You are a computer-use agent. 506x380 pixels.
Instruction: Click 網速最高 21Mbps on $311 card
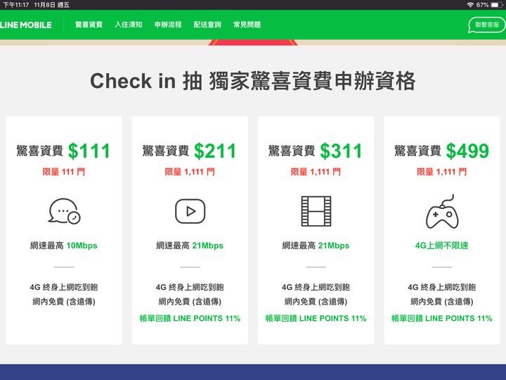point(316,246)
